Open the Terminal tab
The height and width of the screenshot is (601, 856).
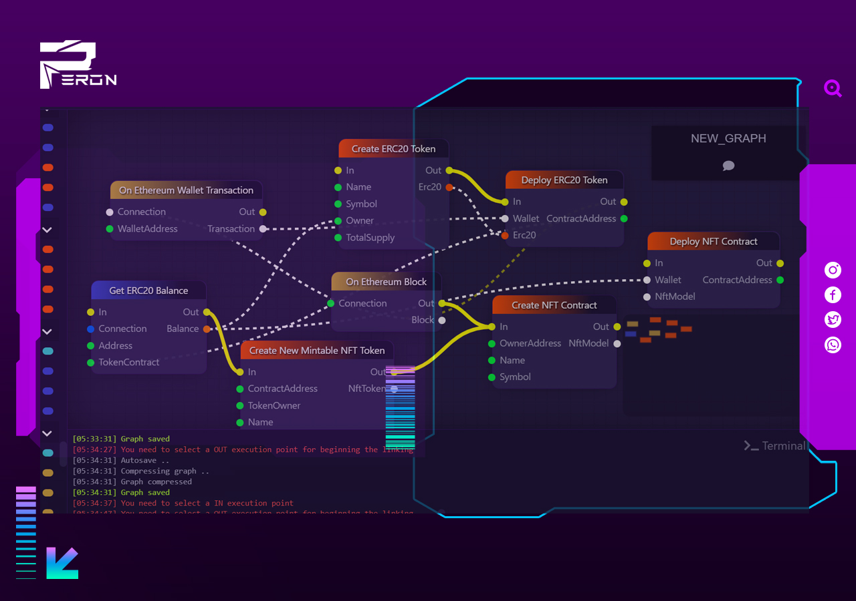(775, 445)
